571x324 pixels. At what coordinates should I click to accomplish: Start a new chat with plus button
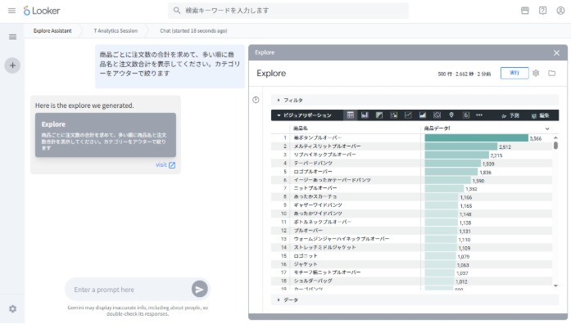click(x=12, y=65)
